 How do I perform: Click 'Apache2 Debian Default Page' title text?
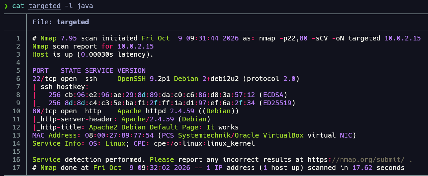point(144,127)
